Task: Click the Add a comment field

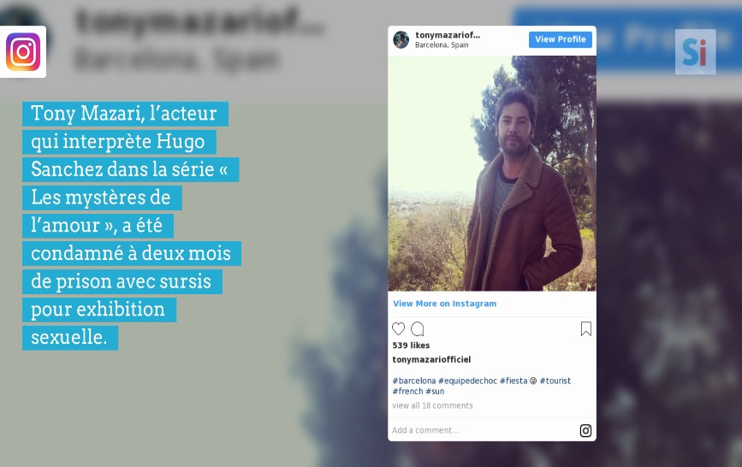Action: click(x=483, y=430)
